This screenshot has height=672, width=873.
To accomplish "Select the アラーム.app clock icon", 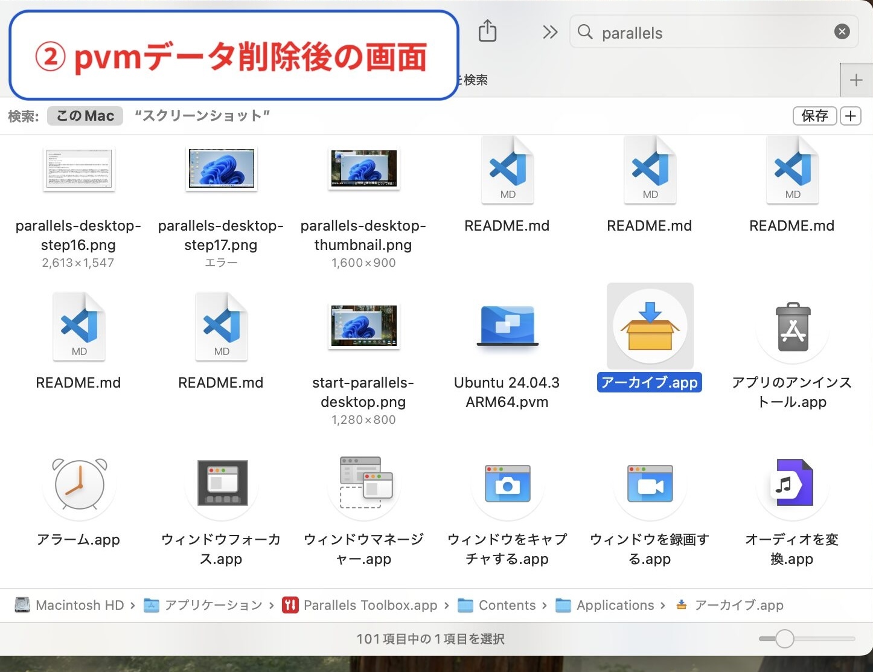I will click(79, 484).
